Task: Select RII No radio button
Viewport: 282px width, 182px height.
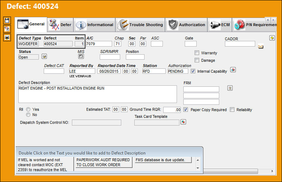Action: coord(28,115)
